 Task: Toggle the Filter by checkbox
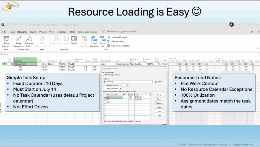(104, 82)
